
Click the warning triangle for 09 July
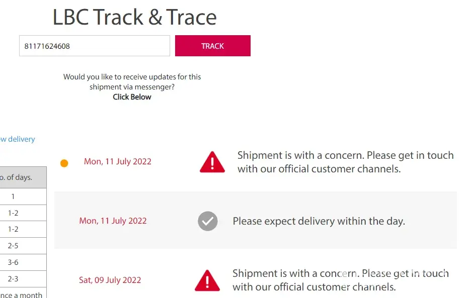pos(207,280)
